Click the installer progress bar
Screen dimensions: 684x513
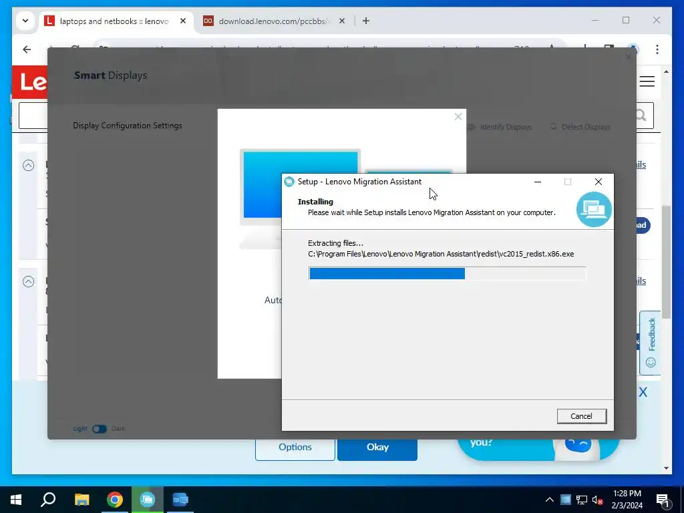(x=447, y=273)
